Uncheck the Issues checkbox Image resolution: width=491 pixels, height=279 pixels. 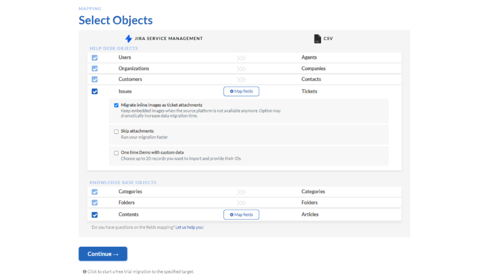[95, 91]
